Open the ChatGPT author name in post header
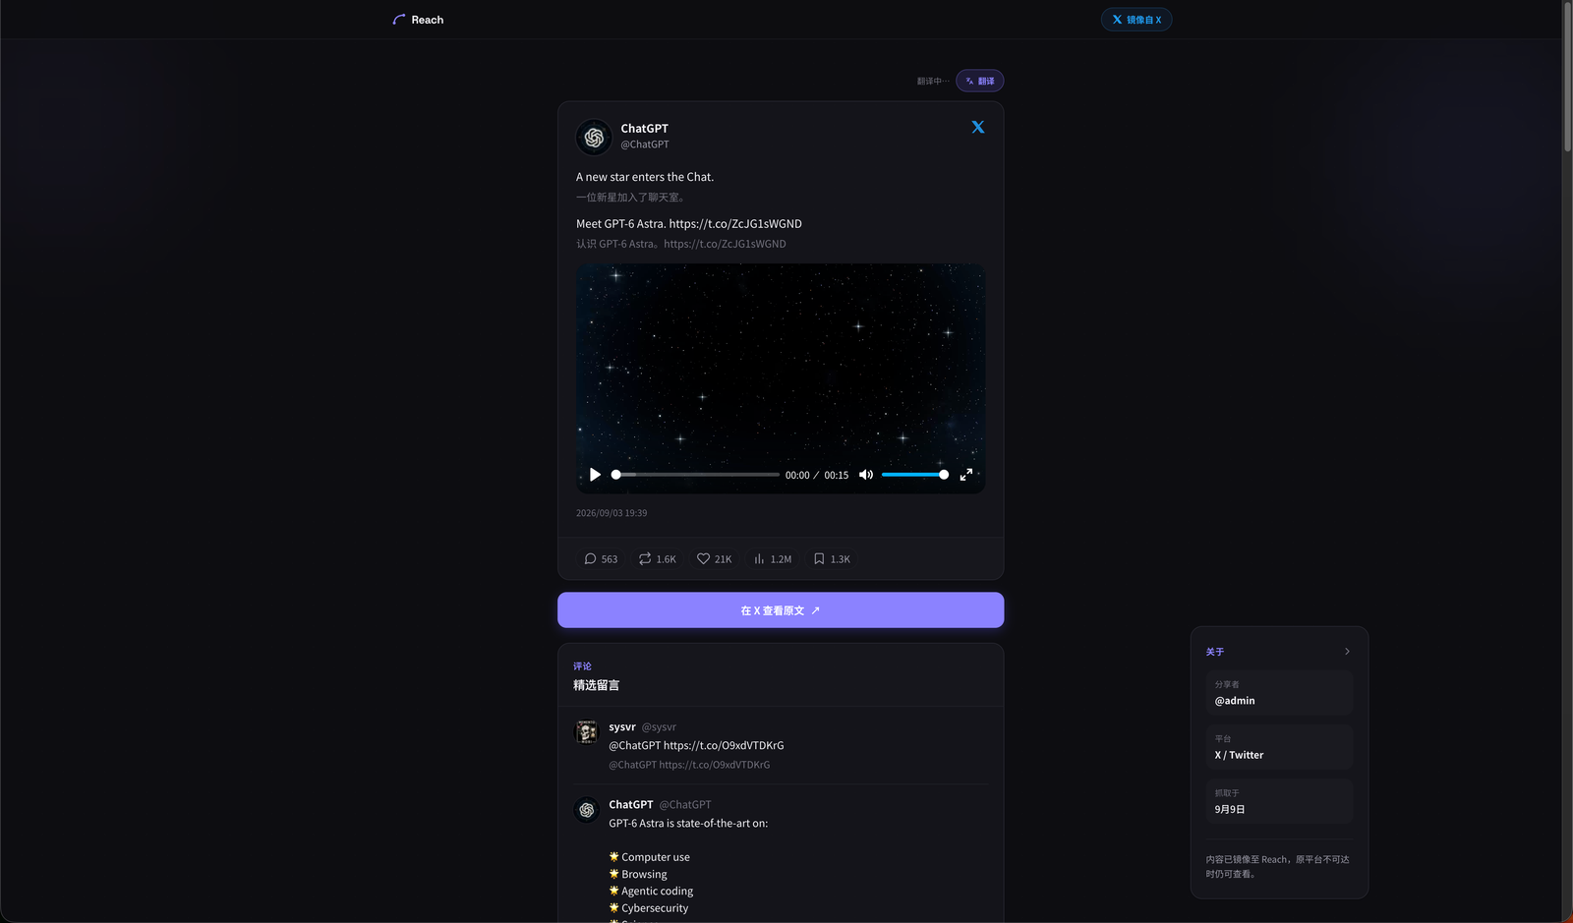This screenshot has height=923, width=1573. (x=644, y=129)
